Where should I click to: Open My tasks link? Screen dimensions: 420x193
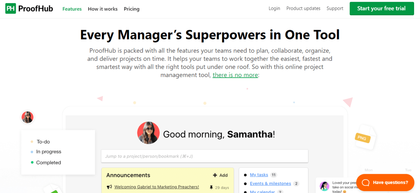(259, 175)
